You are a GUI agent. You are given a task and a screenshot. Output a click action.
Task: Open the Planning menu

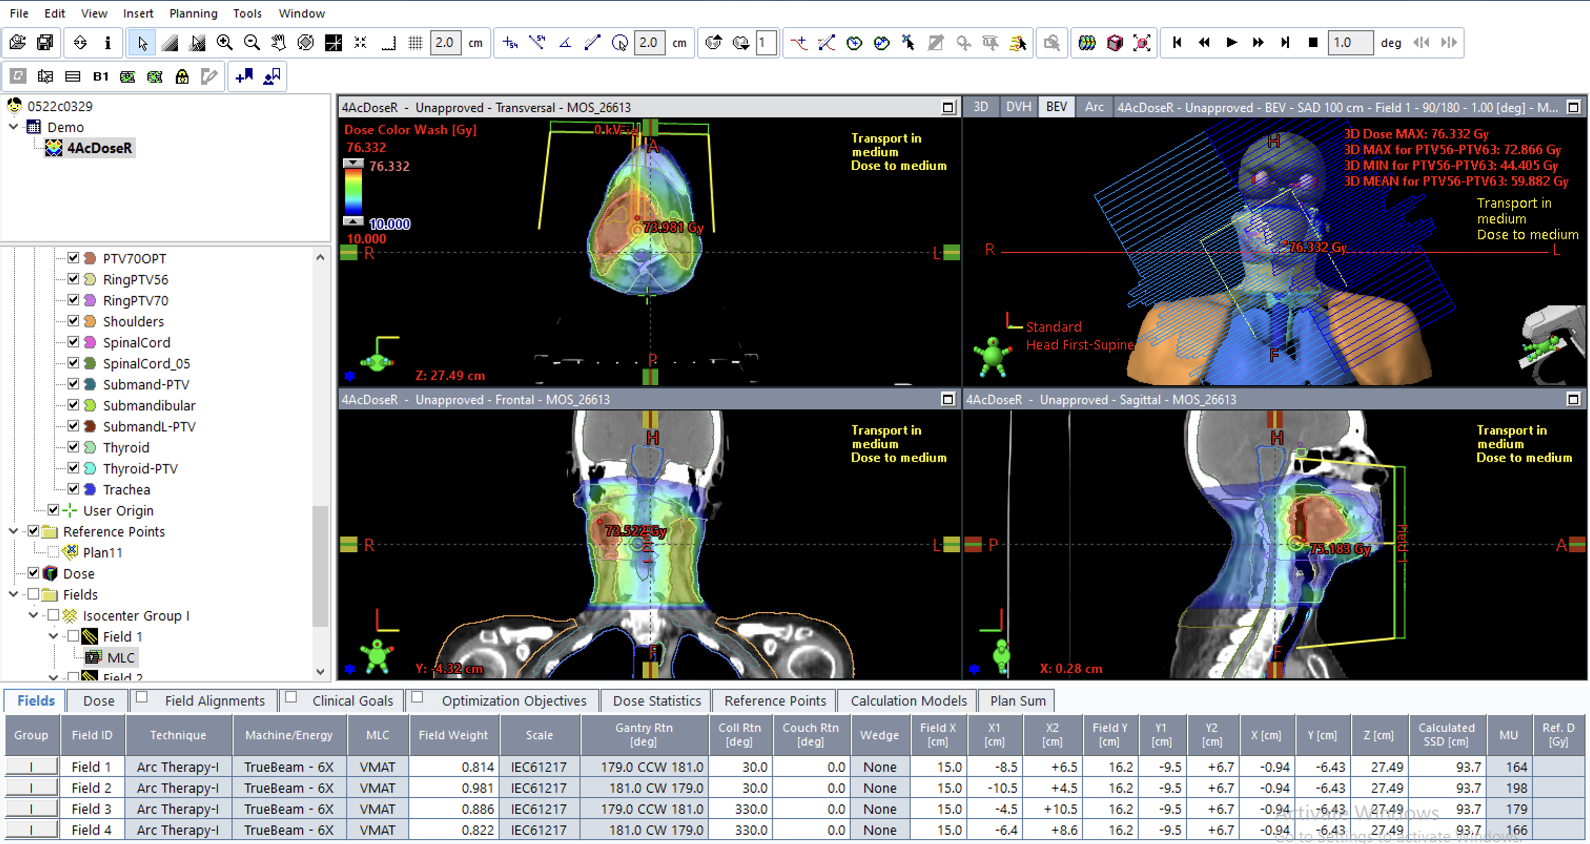pos(193,13)
